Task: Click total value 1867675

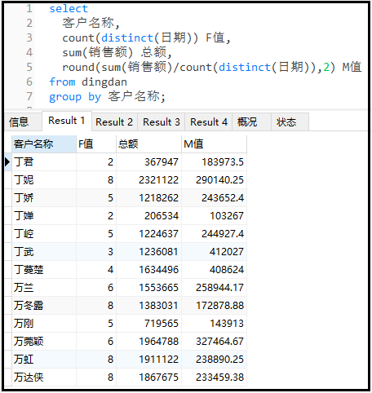Action: tap(148, 378)
